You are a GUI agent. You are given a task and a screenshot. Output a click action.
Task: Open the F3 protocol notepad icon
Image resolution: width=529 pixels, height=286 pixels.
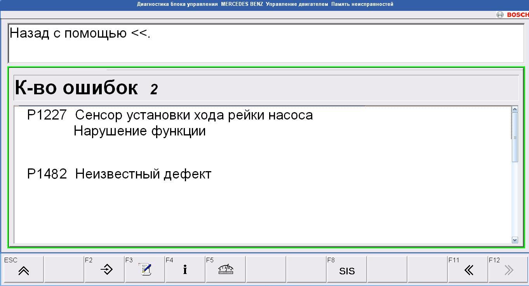[x=145, y=269]
